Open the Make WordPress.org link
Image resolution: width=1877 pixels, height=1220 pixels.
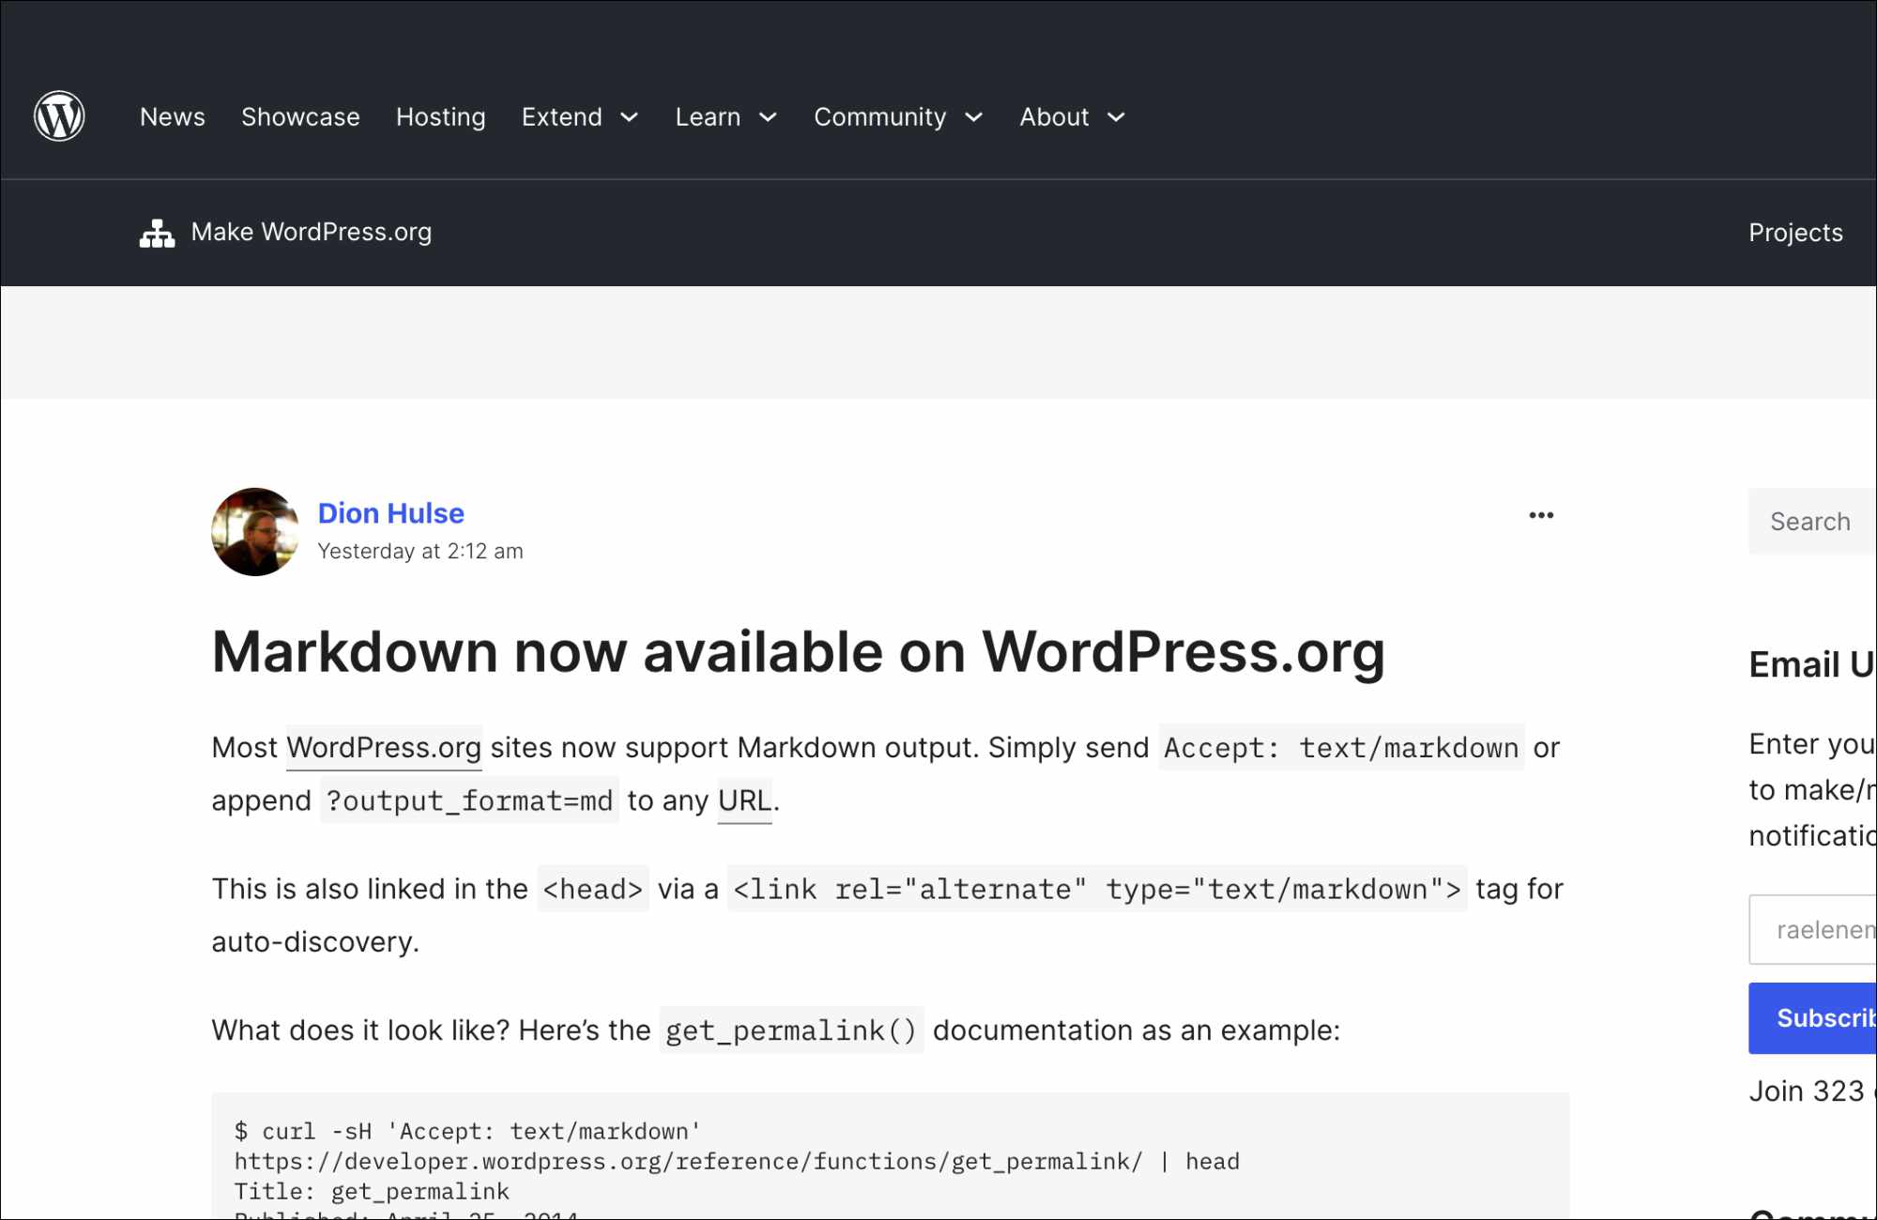(312, 232)
